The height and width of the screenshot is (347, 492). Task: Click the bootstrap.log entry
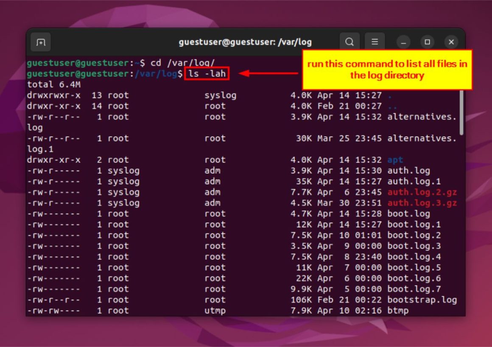(422, 299)
